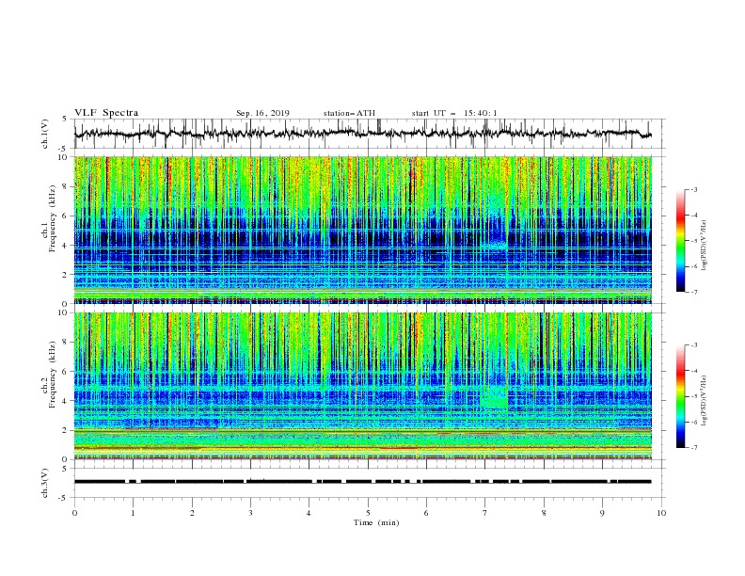Image resolution: width=745 pixels, height=576 pixels.
Task: Click the "3" tick on the time axis
Action: point(250,513)
